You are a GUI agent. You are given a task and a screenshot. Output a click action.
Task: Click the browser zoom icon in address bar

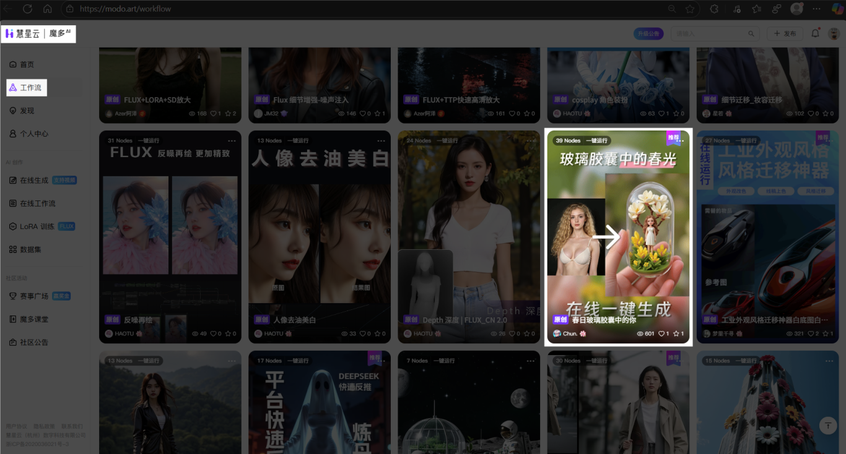click(x=672, y=9)
